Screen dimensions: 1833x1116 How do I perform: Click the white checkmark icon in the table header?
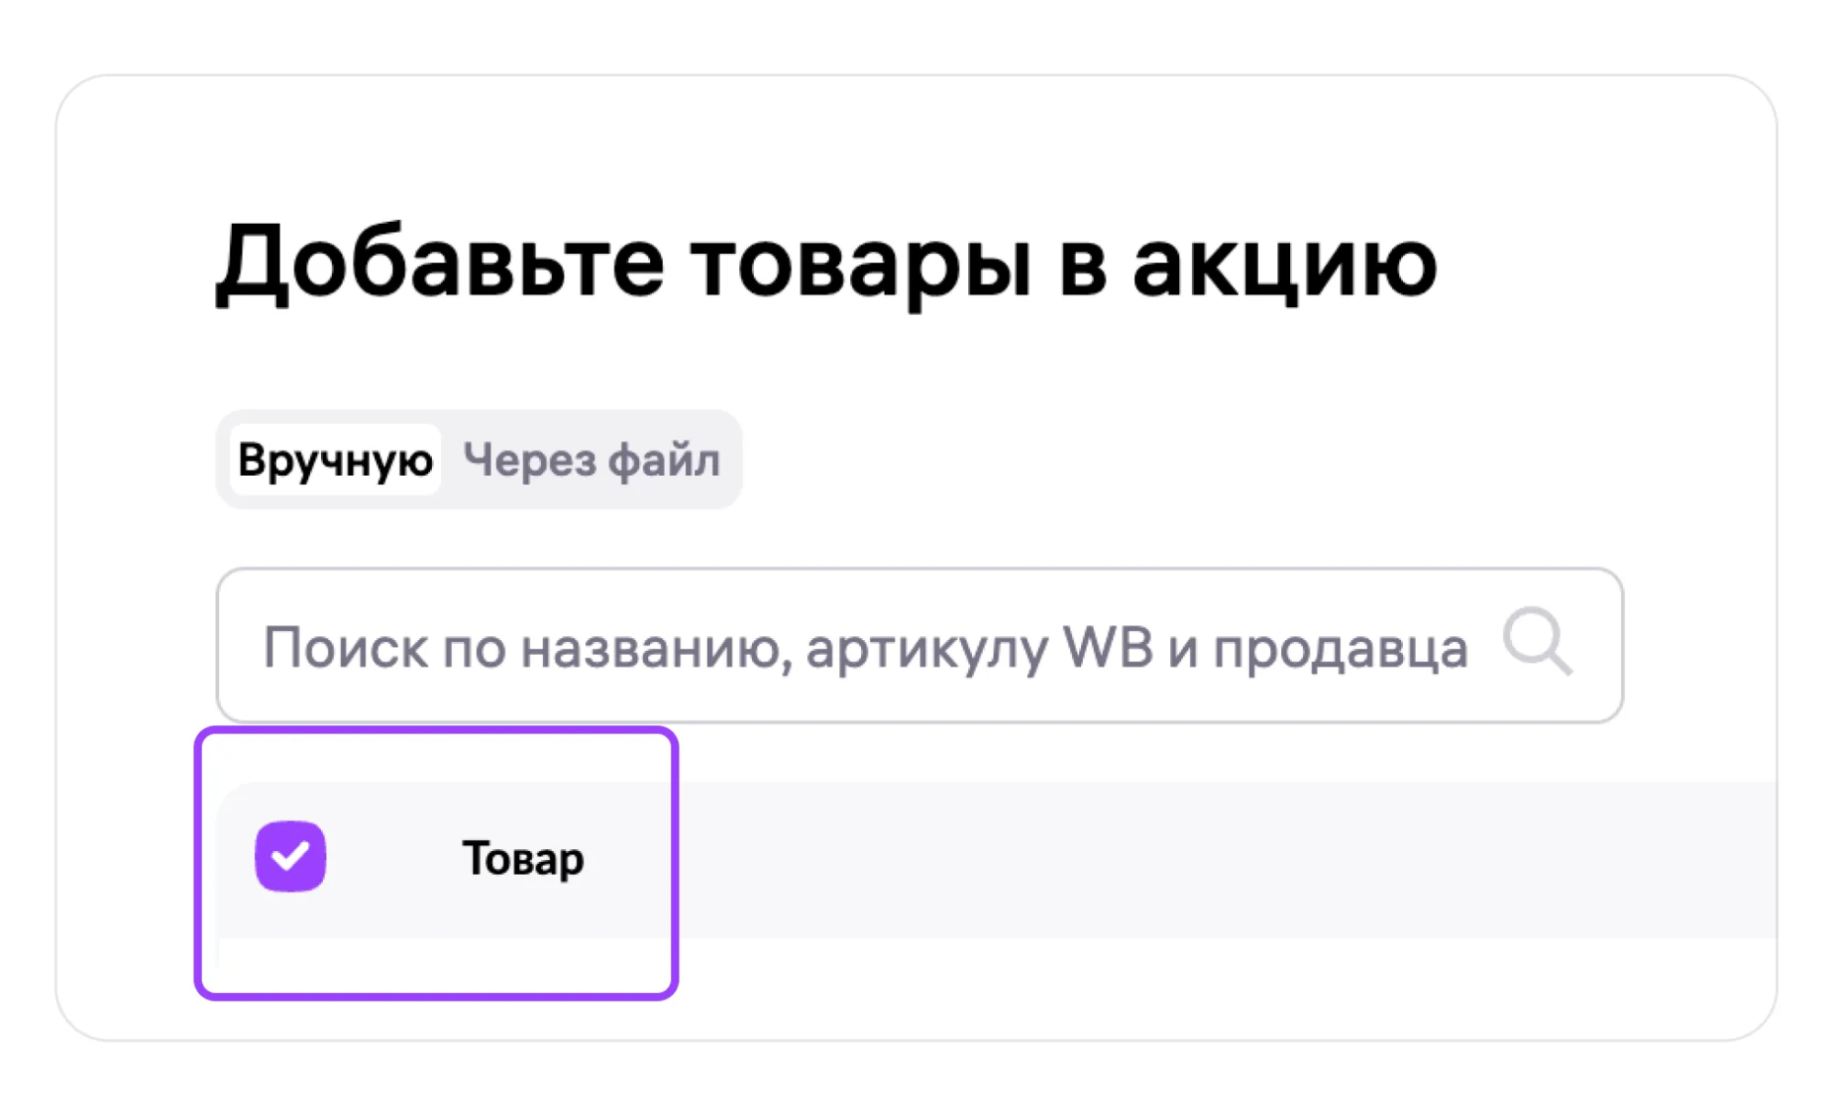(291, 856)
